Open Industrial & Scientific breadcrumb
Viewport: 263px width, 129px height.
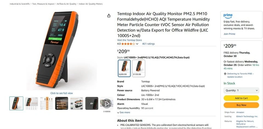point(20,4)
